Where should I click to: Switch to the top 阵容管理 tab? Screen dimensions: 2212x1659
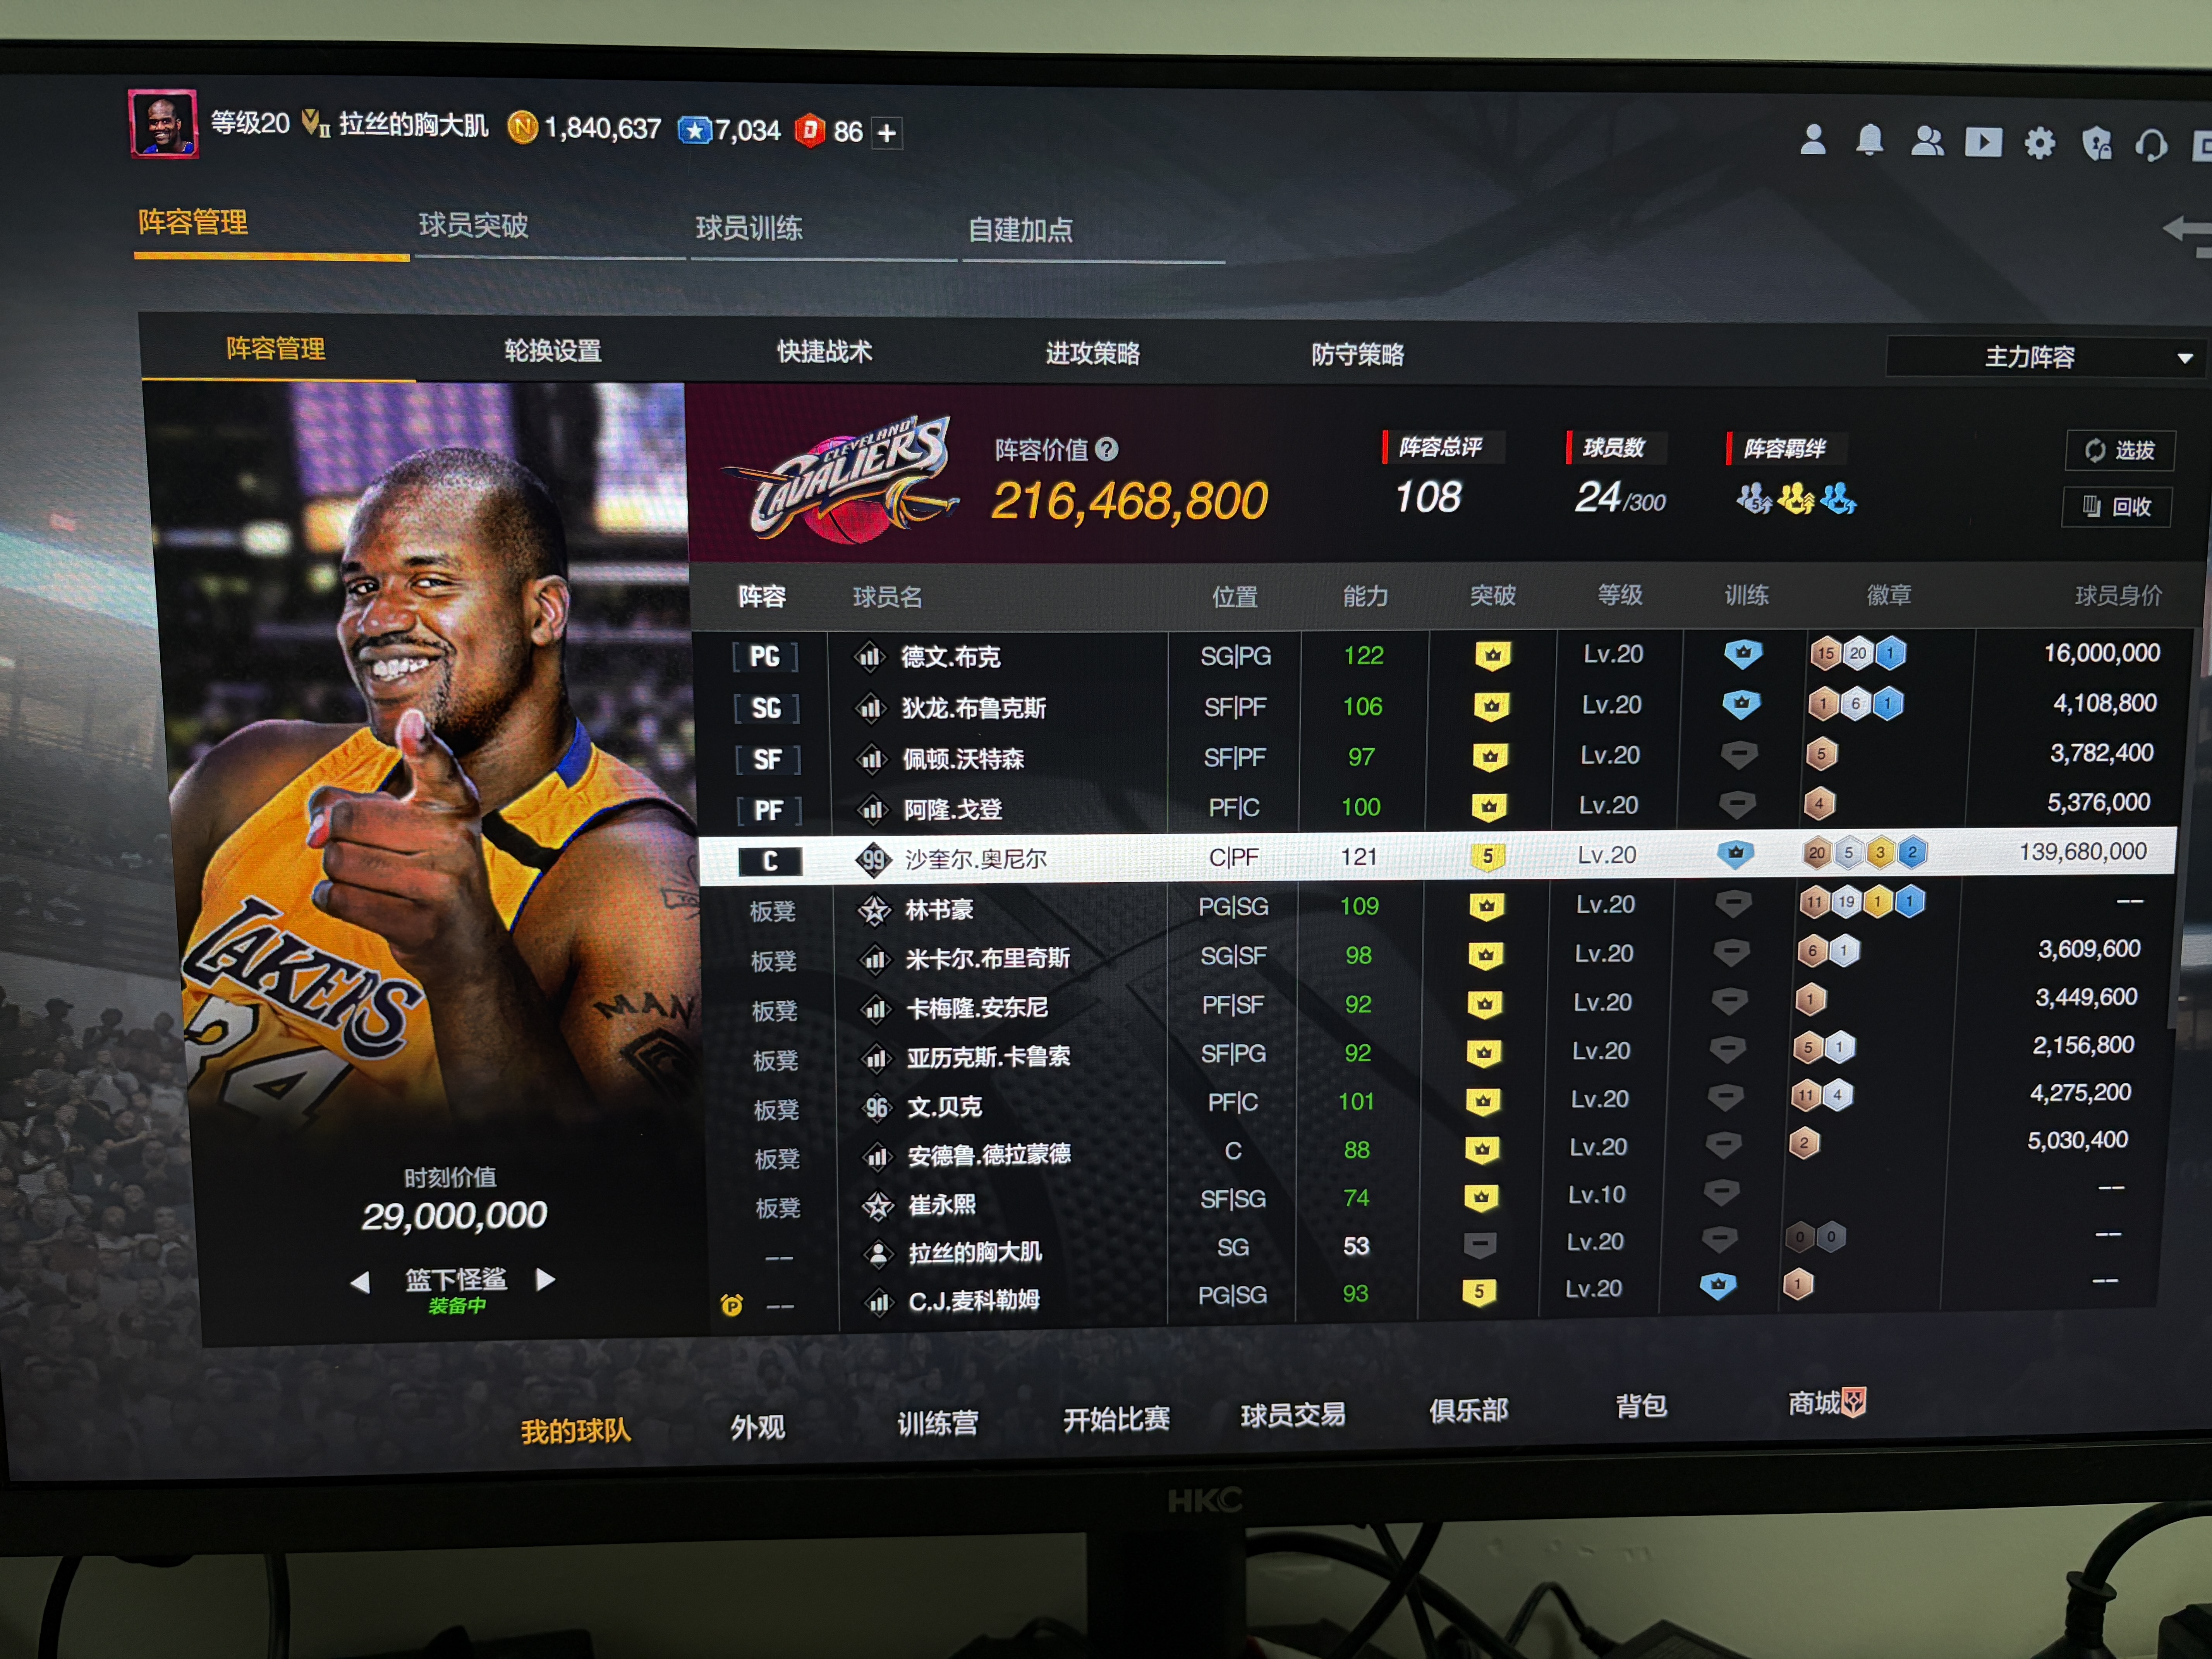193,222
